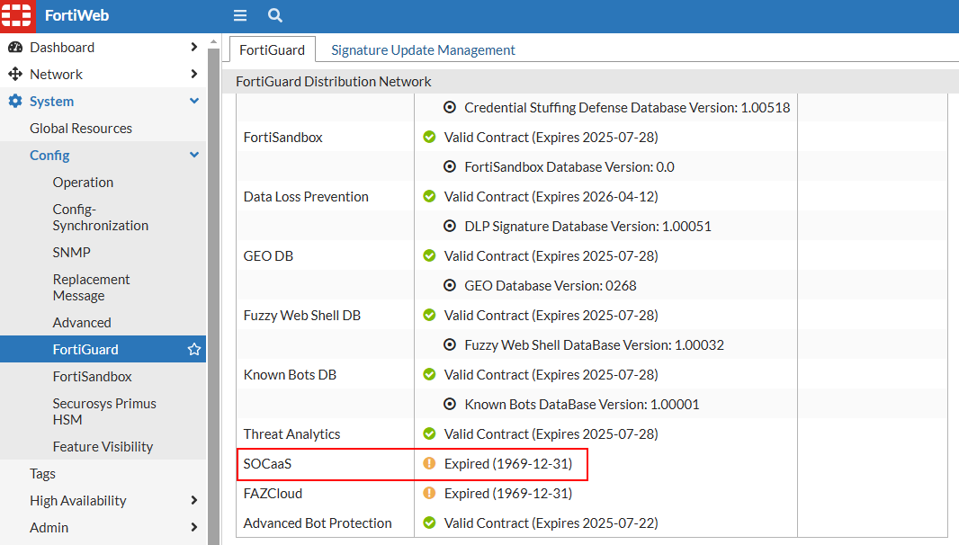Select the DLP Signature Database Version bullet

pyautogui.click(x=450, y=227)
